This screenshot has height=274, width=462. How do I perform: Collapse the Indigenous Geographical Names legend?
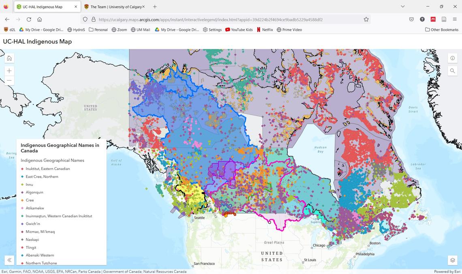9,260
